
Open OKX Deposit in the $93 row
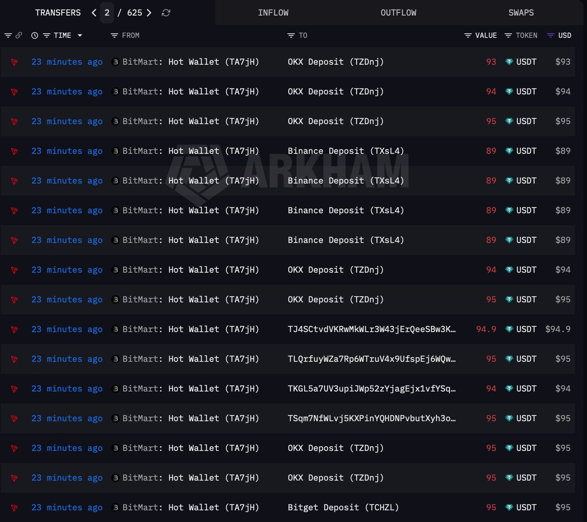pyautogui.click(x=336, y=62)
